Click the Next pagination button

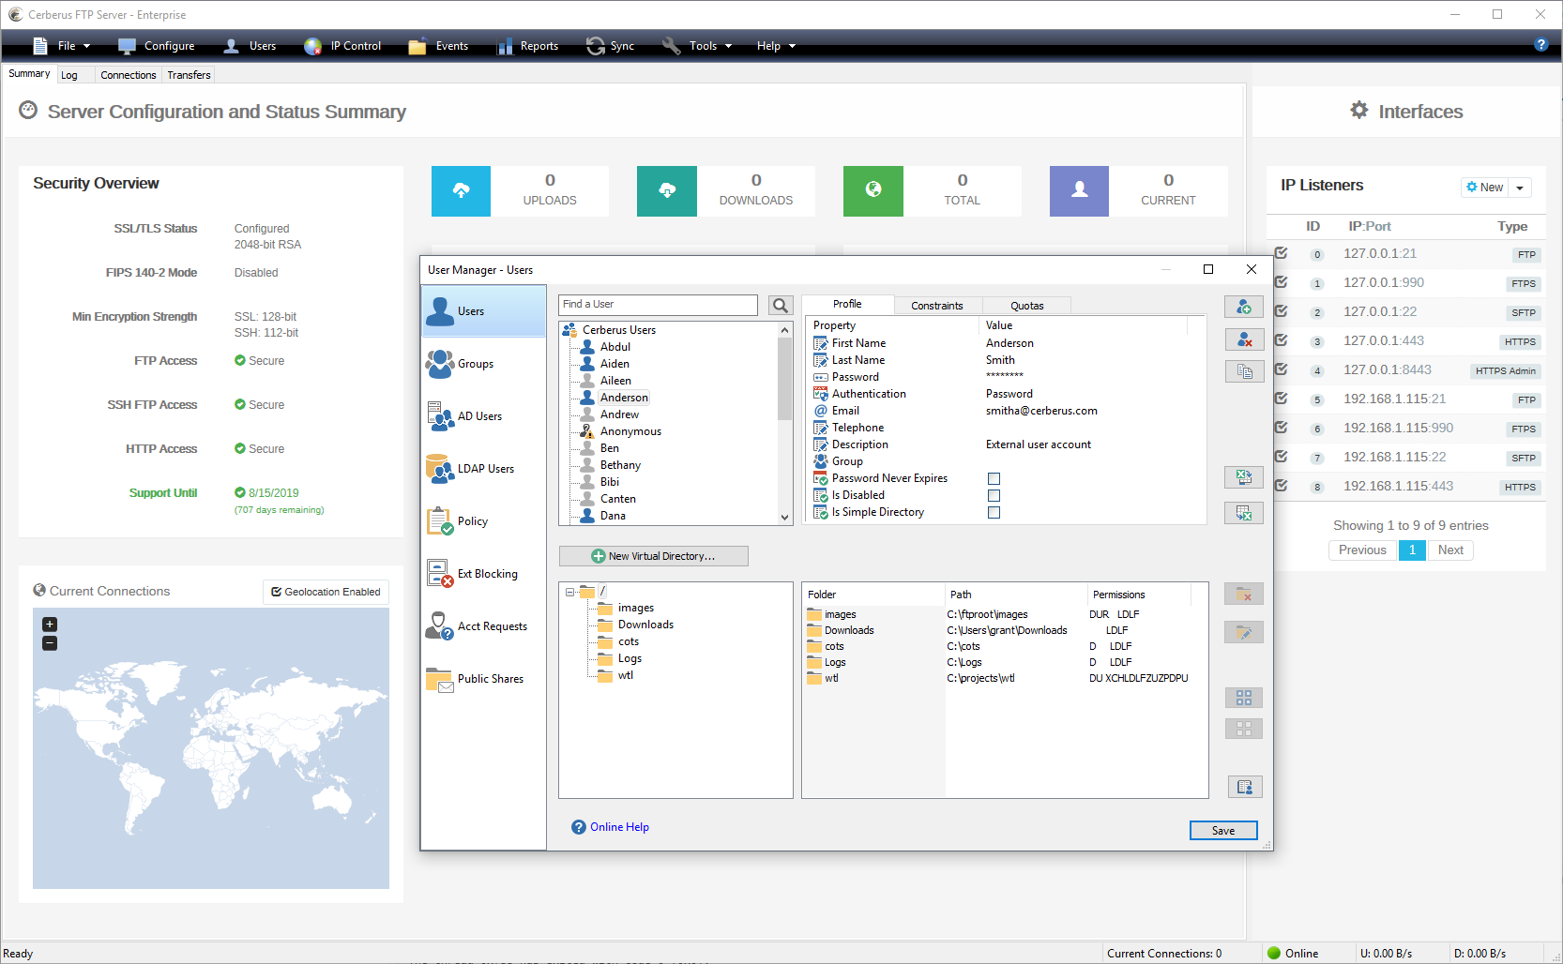pyautogui.click(x=1450, y=550)
